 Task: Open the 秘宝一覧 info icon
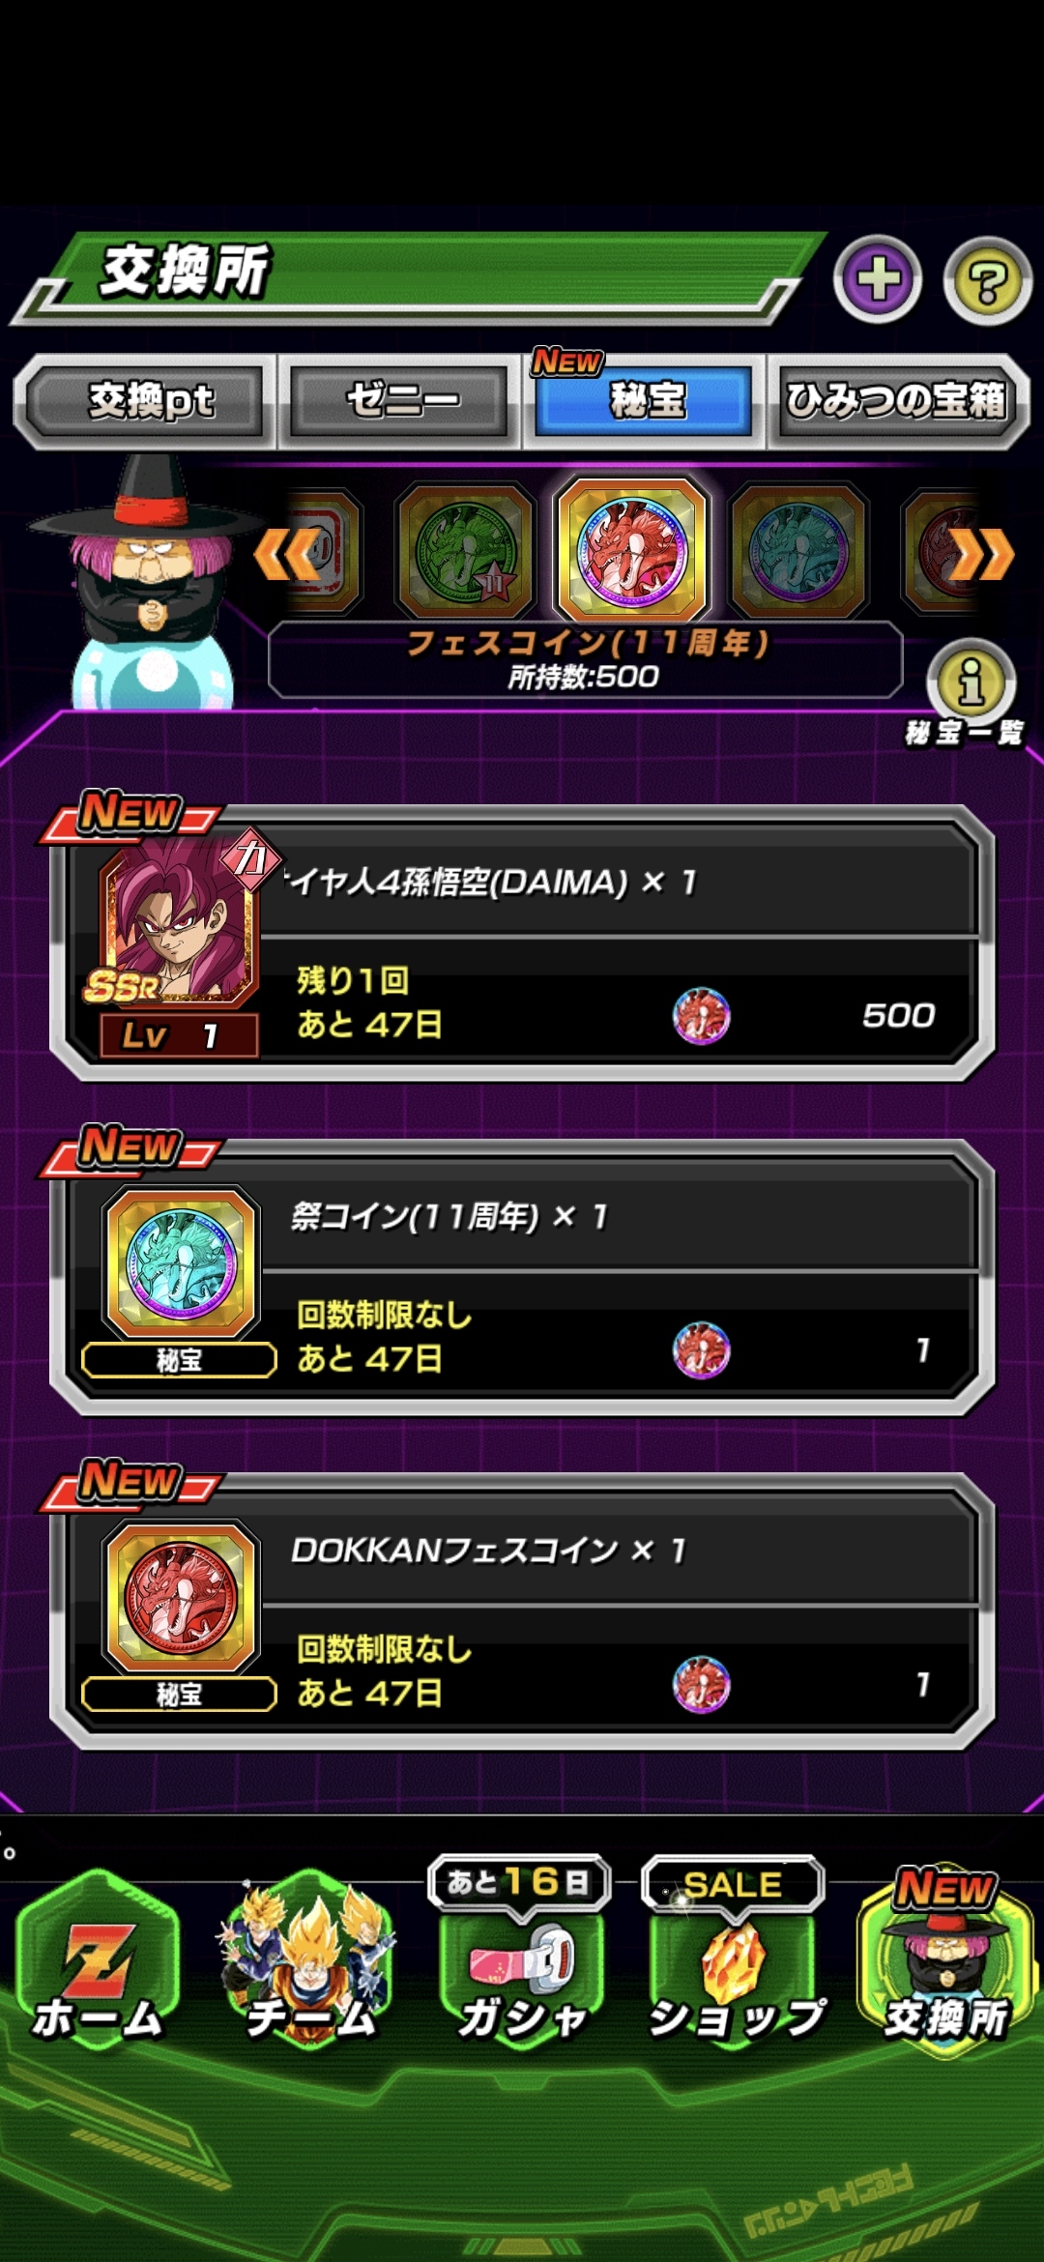coord(971,681)
